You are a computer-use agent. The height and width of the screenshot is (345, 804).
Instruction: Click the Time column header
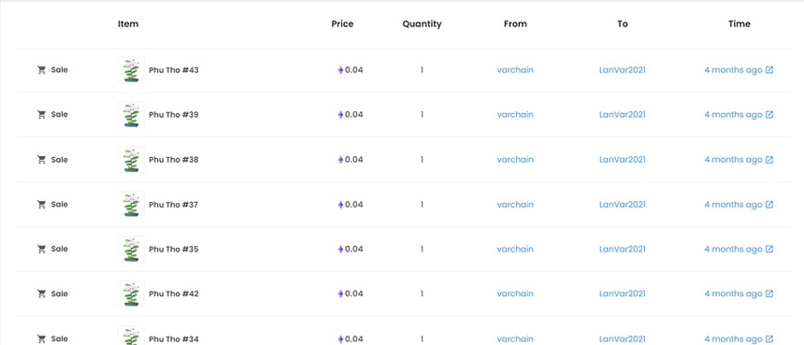coord(739,24)
